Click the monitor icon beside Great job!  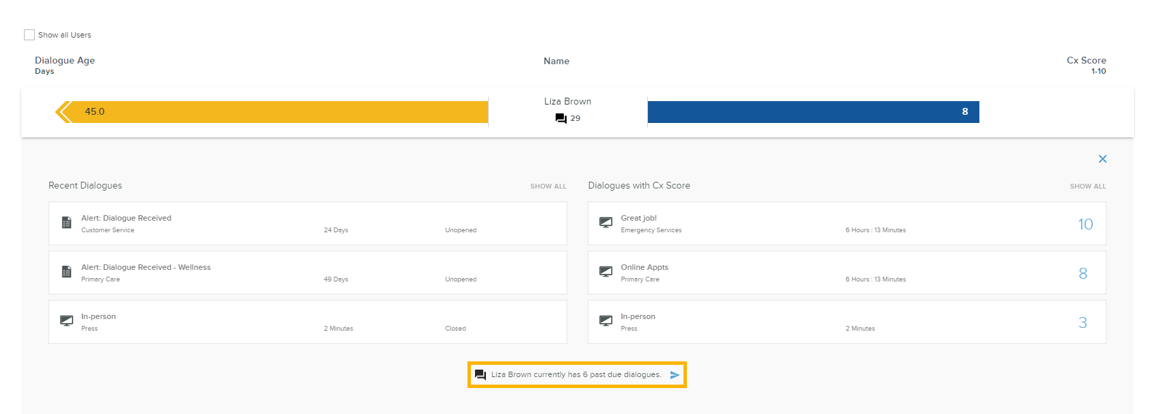(606, 223)
